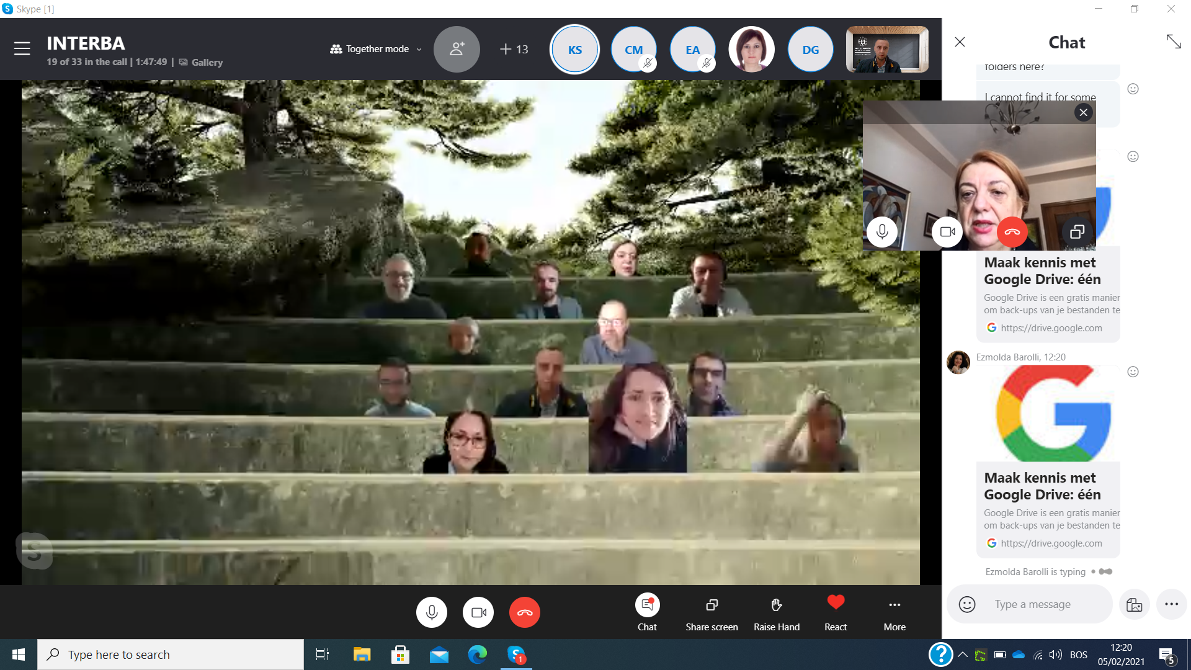
Task: End call with red hang-up button
Action: (x=525, y=612)
